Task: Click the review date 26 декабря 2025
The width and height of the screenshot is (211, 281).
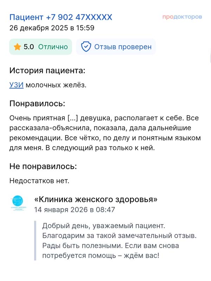Action: pyautogui.click(x=52, y=28)
